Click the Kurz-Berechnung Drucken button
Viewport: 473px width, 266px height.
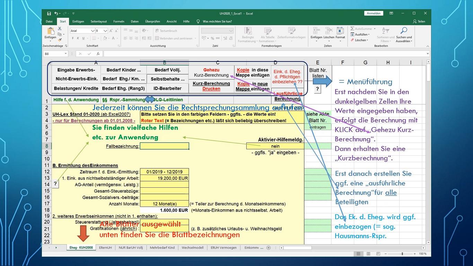coord(211,86)
